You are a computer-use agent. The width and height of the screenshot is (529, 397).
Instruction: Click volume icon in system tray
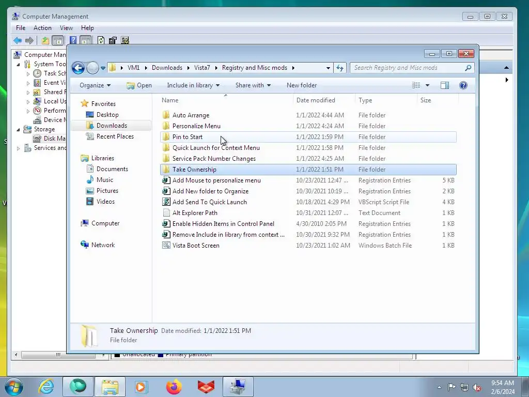477,388
